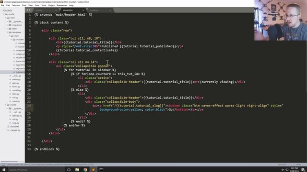Image resolution: width=307 pixels, height=172 pixels.
Task: Click the Search Windows box
Action: 36,170
